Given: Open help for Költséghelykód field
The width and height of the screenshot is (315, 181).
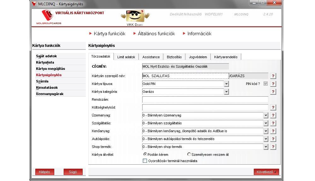Looking at the screenshot, I should click(273, 107).
